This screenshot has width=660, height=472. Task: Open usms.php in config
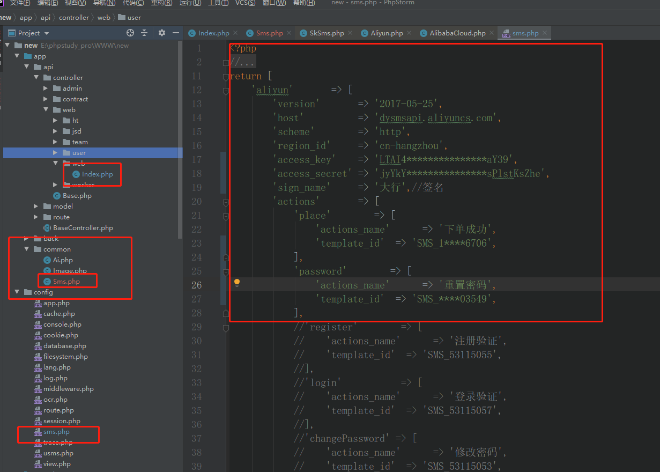pos(58,453)
